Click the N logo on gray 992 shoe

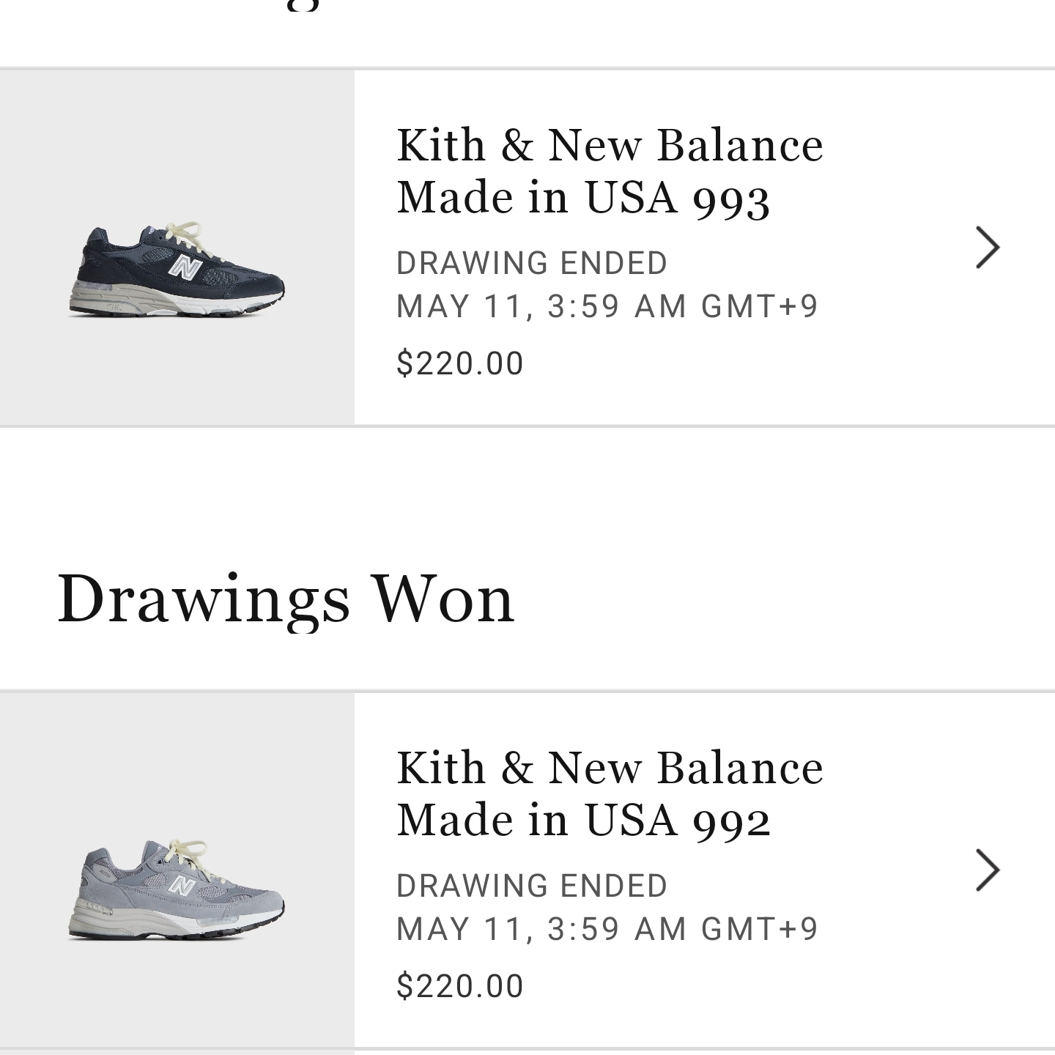181,886
